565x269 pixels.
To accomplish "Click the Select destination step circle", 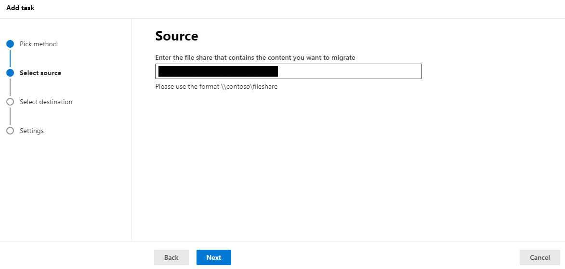I will click(x=10, y=102).
